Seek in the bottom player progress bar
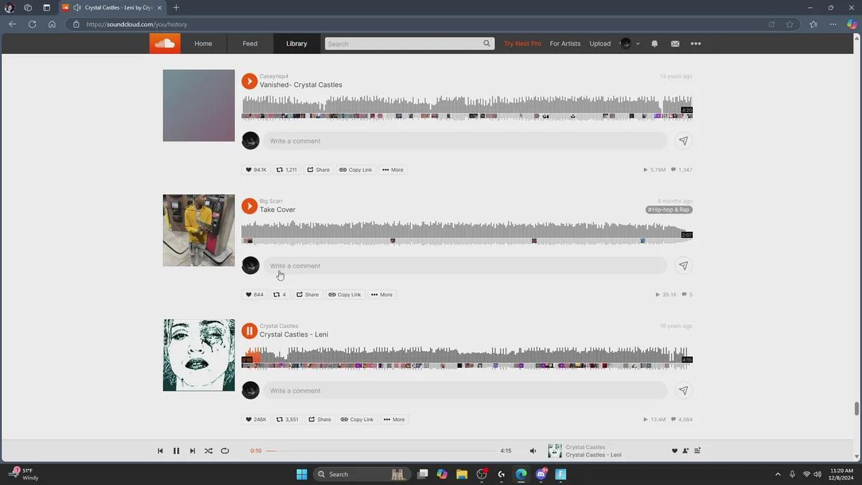The width and height of the screenshot is (862, 485). click(380, 451)
